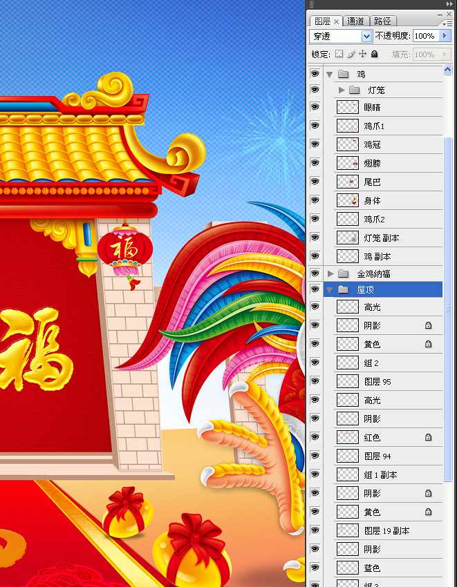This screenshot has width=457, height=587.
Task: Select the 图层 19 副本 thumbnail
Action: (x=348, y=530)
